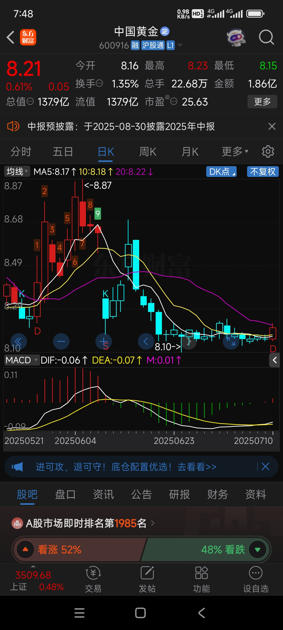283x630 pixels.
Task: Move chart cursor right one candle
Action: [x=189, y=342]
